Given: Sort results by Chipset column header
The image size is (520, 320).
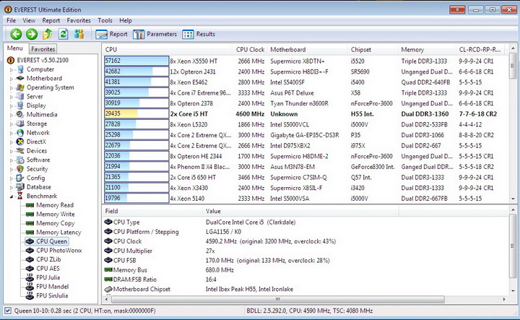Looking at the screenshot, I should (373, 49).
